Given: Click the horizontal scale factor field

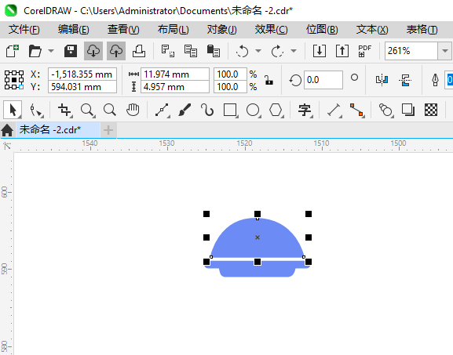Looking at the screenshot, I should [230, 74].
